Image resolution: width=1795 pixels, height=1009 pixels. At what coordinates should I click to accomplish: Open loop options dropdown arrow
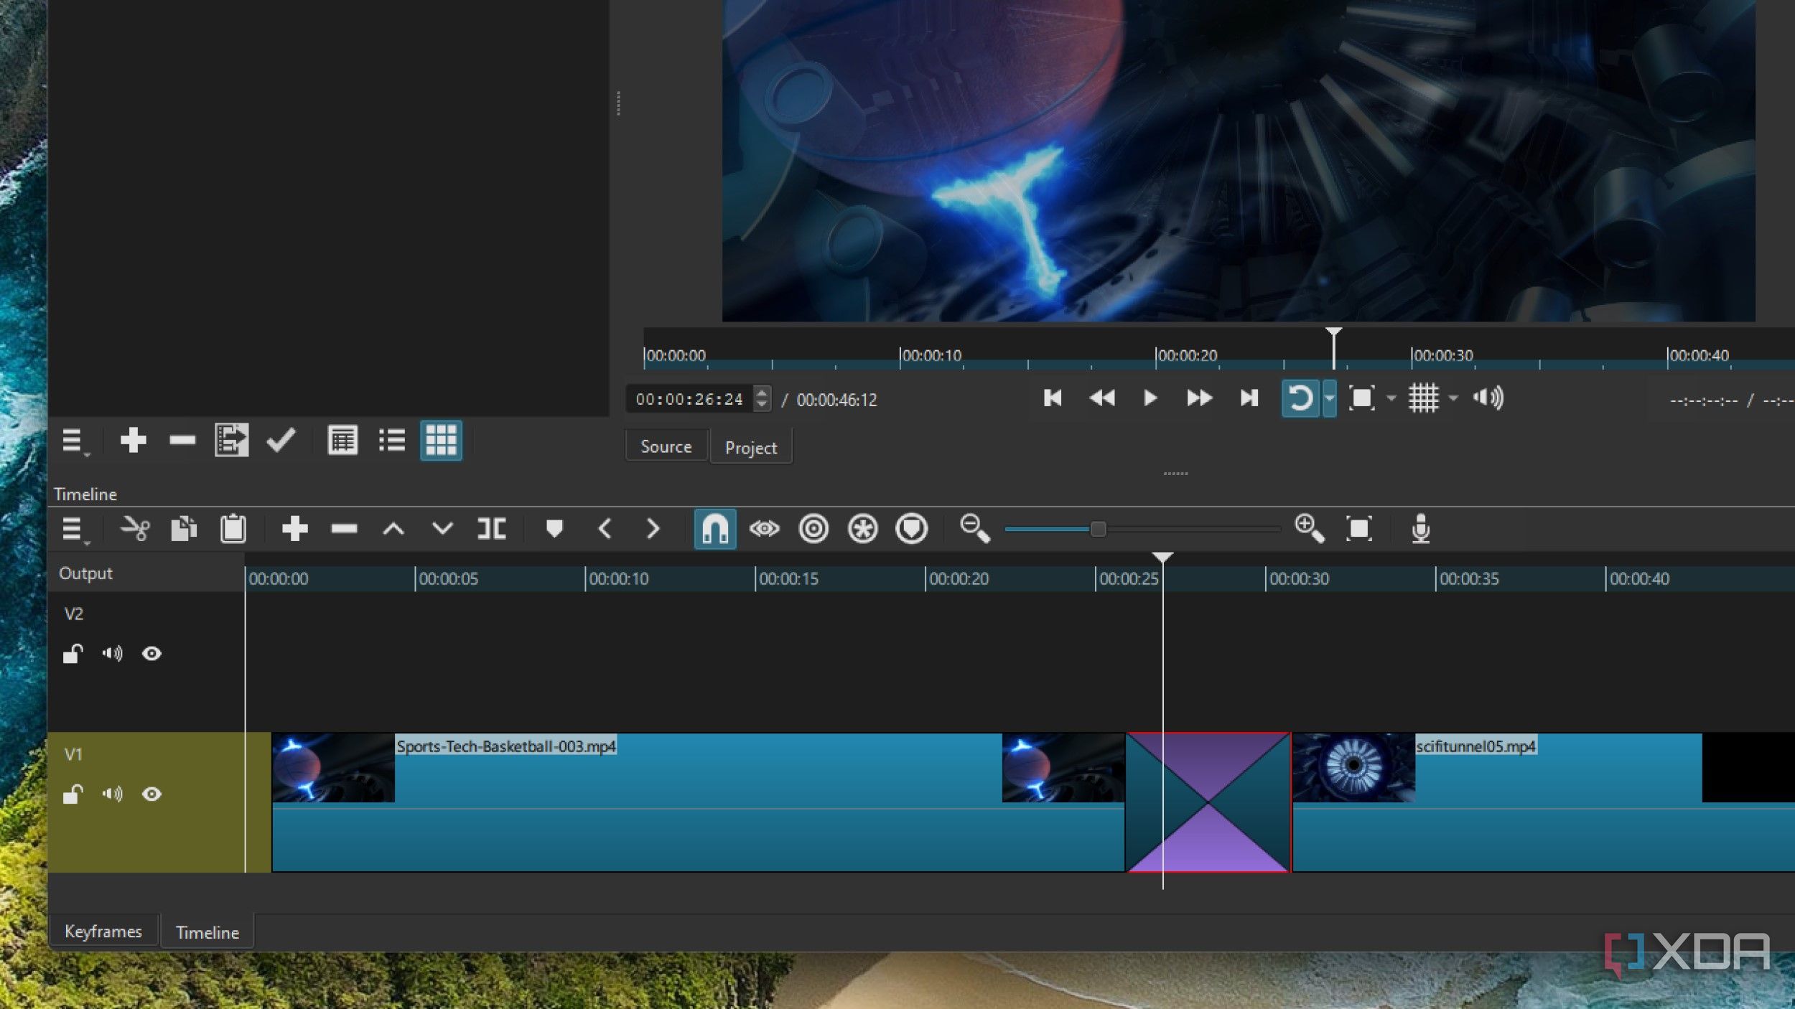[1330, 398]
